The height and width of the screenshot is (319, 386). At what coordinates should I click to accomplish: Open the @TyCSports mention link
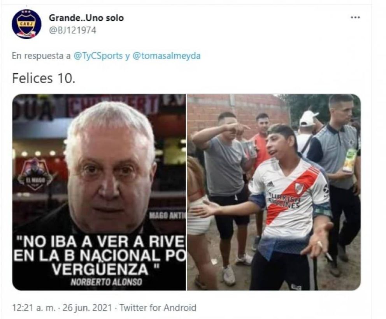coord(98,56)
